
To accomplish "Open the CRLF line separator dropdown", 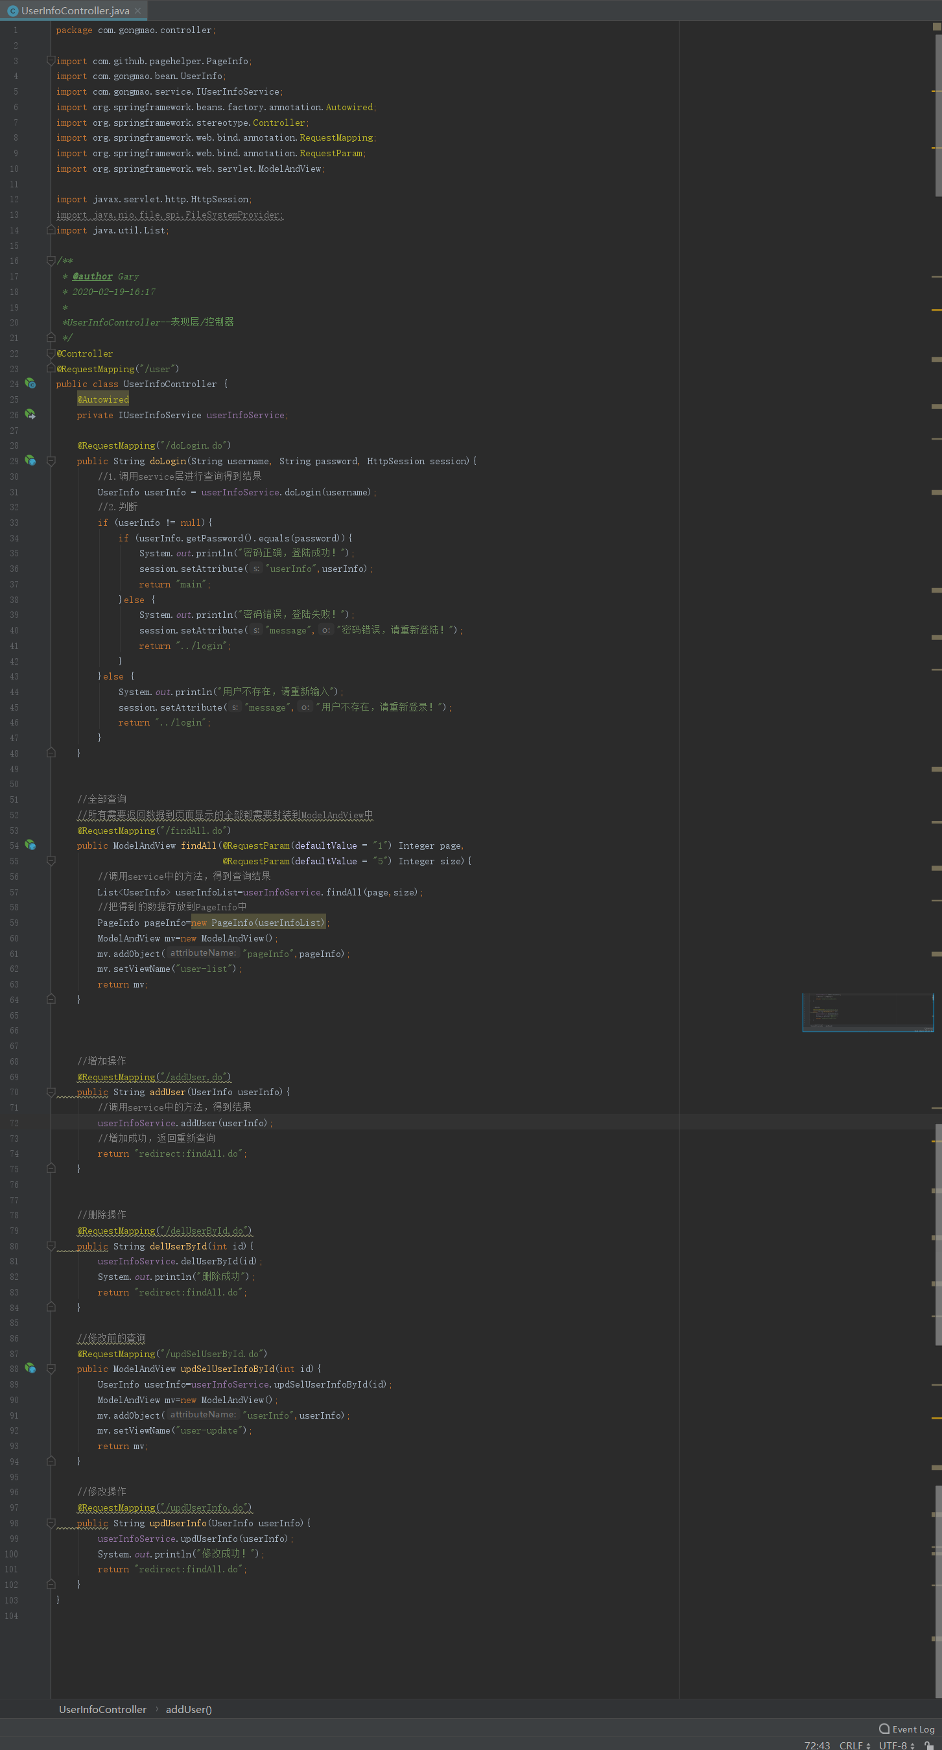I will (854, 1745).
